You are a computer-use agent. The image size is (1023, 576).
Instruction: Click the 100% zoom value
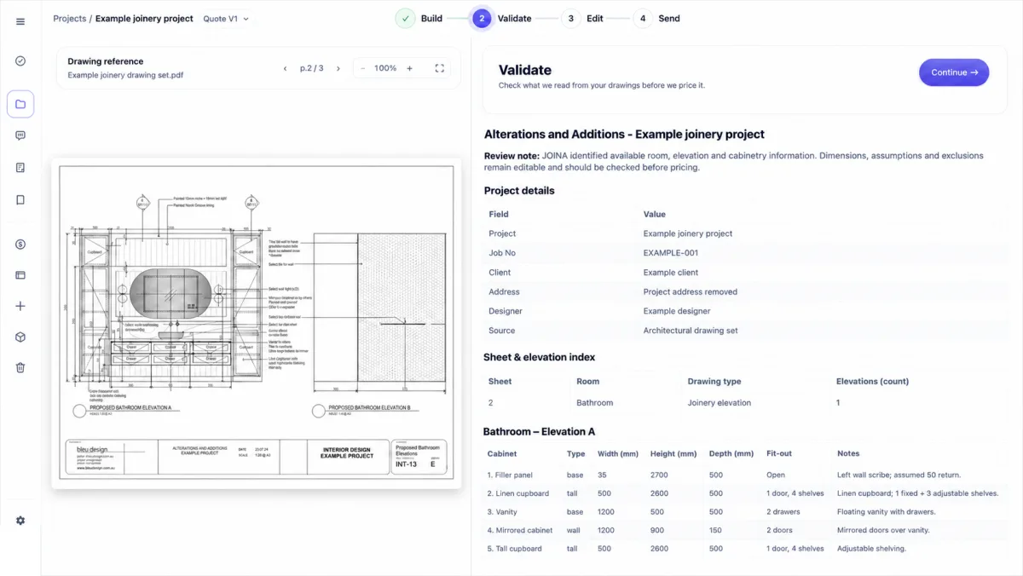coord(385,68)
